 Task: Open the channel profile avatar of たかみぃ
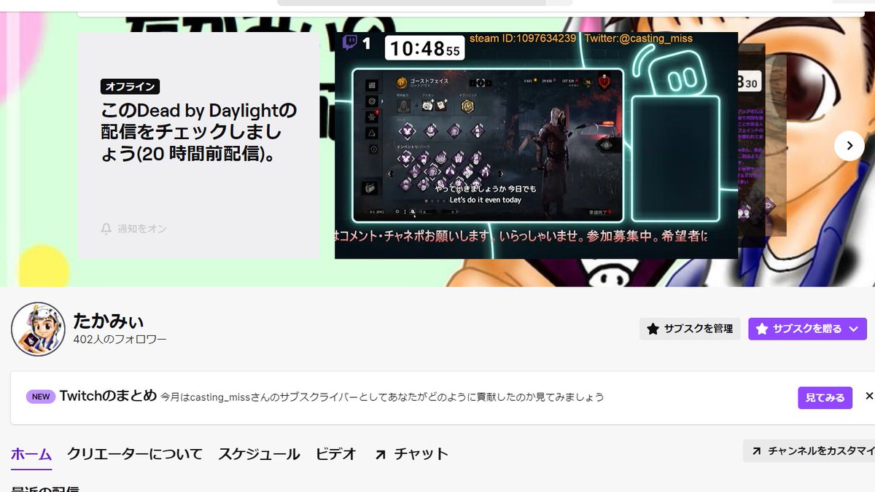[39, 329]
